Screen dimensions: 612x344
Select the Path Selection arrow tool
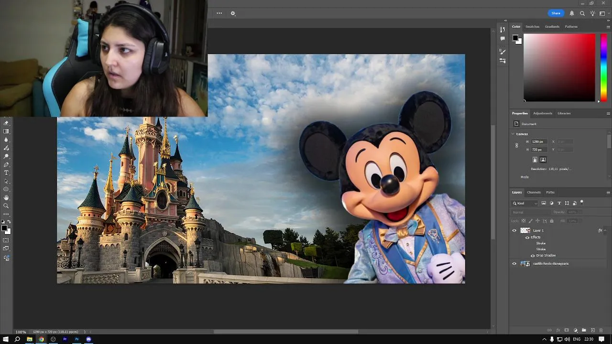click(6, 181)
